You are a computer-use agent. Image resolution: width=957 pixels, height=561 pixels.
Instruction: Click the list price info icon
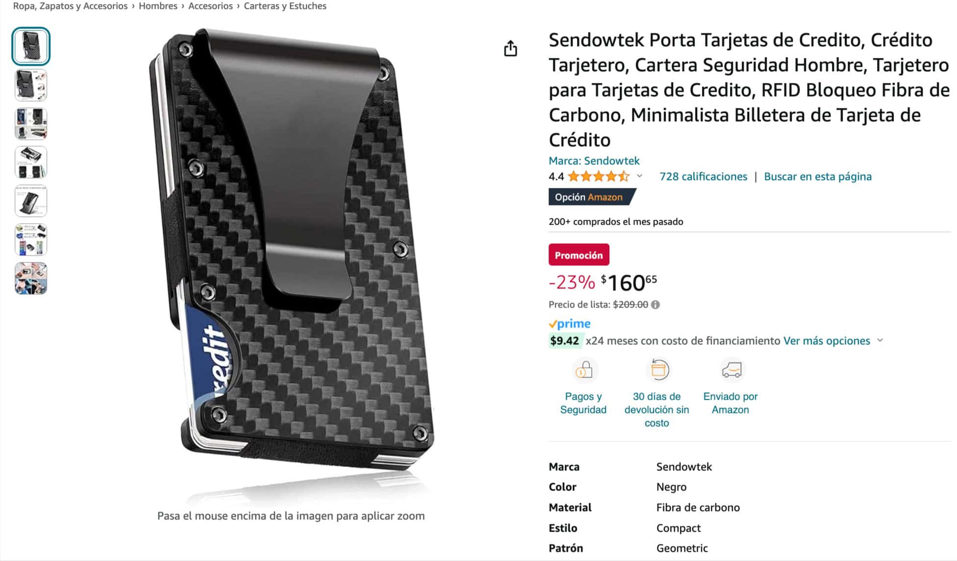click(655, 305)
